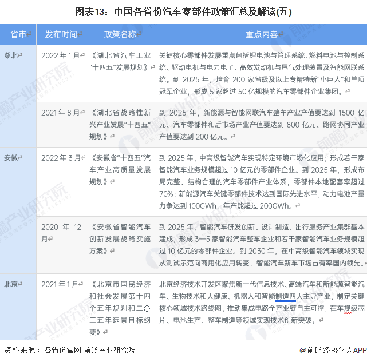Image resolution: width=367 pixels, height=362 pixels.
Task: Select the 重点内容 column header
Action: [x=261, y=35]
